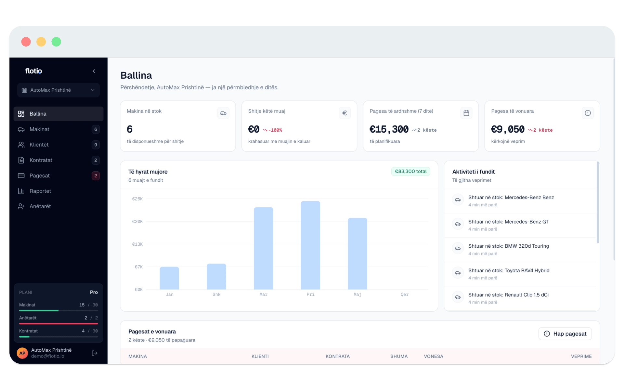The width and height of the screenshot is (624, 390).
Task: Click the Makinat car icon in sidebar
Action: (21, 129)
